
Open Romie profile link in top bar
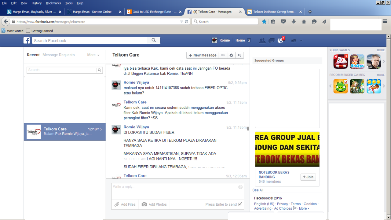221,40
